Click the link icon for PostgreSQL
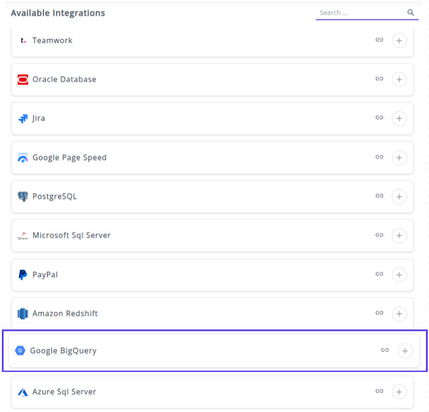Screen dimensions: 429x412 (379, 196)
